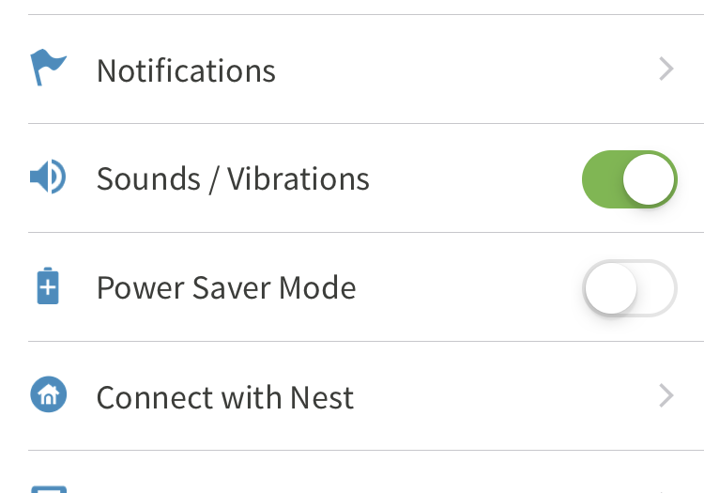Turn off the Sounds / Vibrations switch
Viewport: 704px width, 493px height.
(x=629, y=178)
